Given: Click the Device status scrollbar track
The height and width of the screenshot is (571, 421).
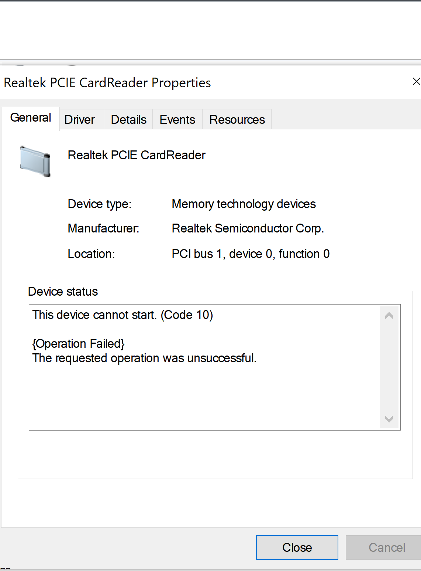Looking at the screenshot, I should pos(389,368).
